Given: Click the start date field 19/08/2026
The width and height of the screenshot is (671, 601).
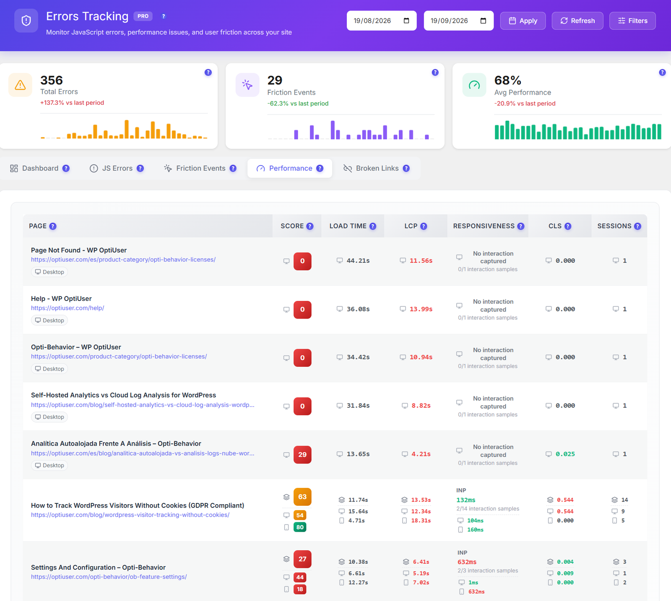Looking at the screenshot, I should pyautogui.click(x=382, y=21).
